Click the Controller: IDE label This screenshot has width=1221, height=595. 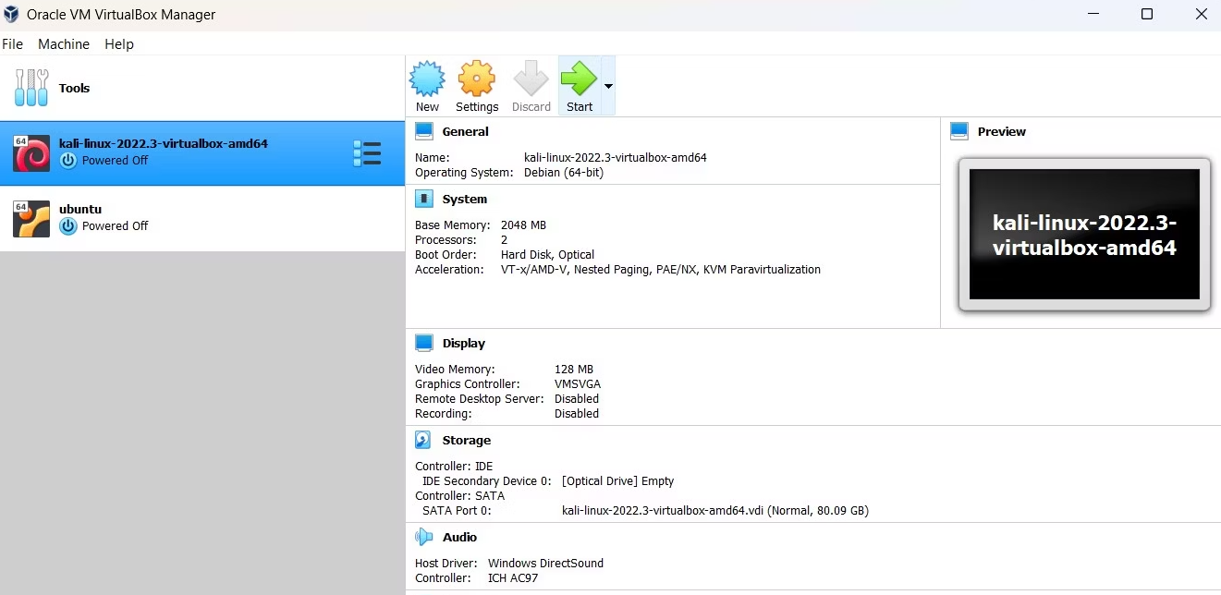tap(454, 466)
